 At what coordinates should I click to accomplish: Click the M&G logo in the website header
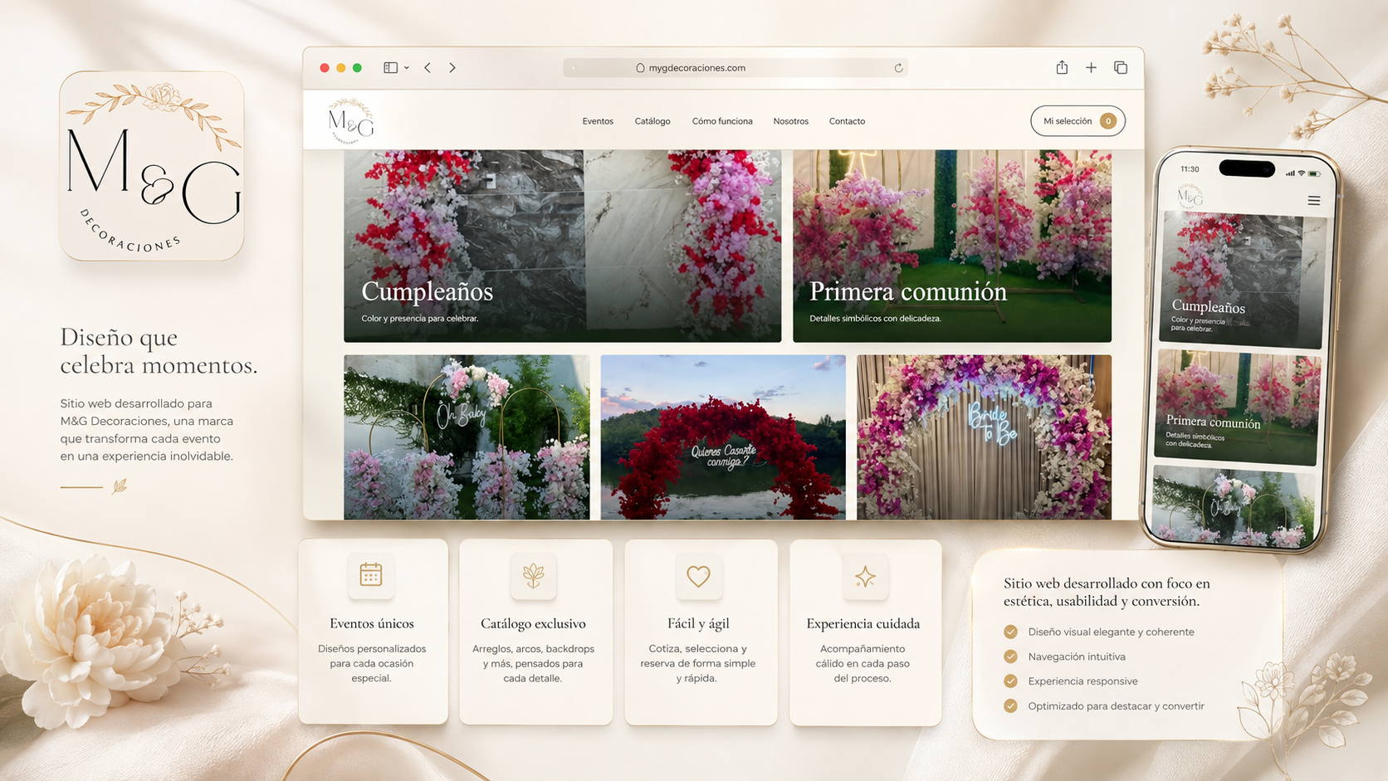(x=351, y=121)
